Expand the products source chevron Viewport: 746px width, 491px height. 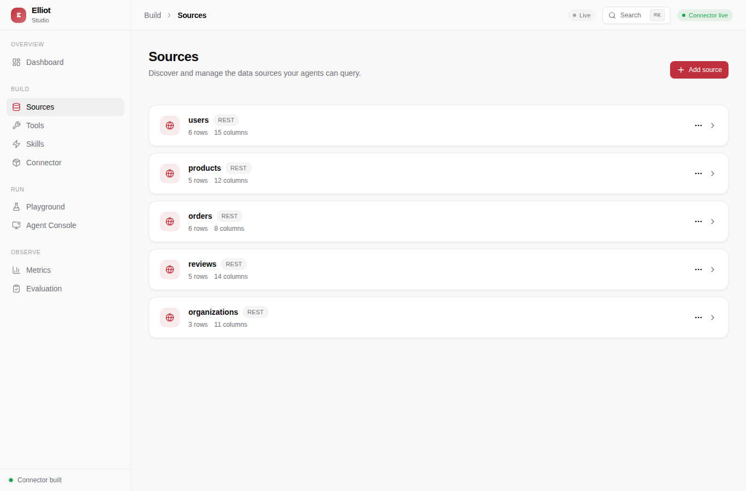click(x=713, y=173)
